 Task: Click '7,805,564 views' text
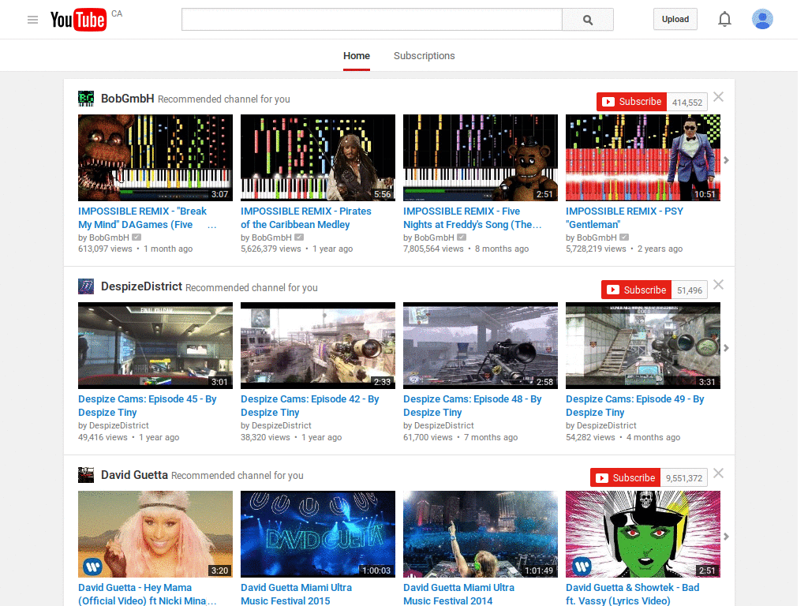[x=433, y=249]
